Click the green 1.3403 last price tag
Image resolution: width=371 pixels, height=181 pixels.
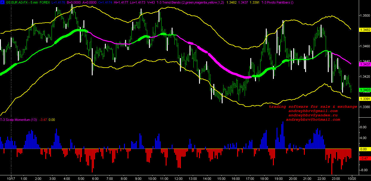point(365,90)
